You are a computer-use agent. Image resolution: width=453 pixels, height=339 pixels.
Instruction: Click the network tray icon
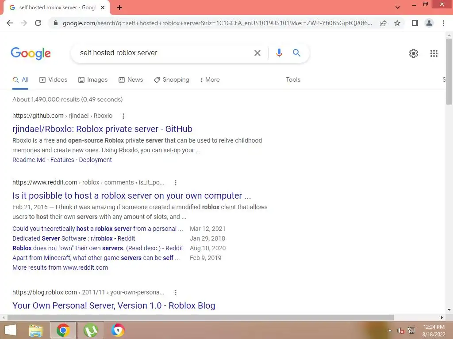411,331
